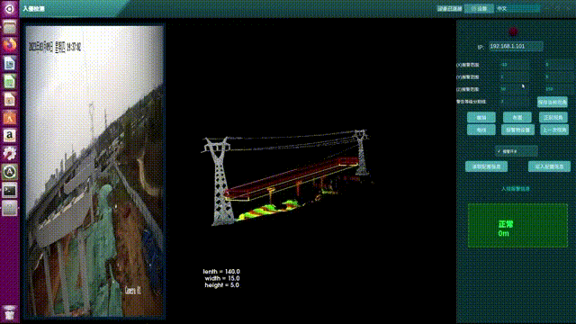
Task: Open the Files manager in dock
Action: pos(10,27)
